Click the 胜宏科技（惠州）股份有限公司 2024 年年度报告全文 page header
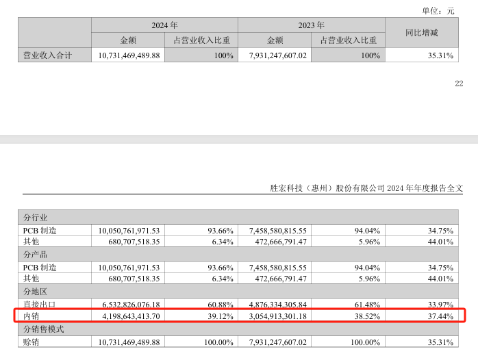This screenshot has height=358, width=478. coord(366,188)
